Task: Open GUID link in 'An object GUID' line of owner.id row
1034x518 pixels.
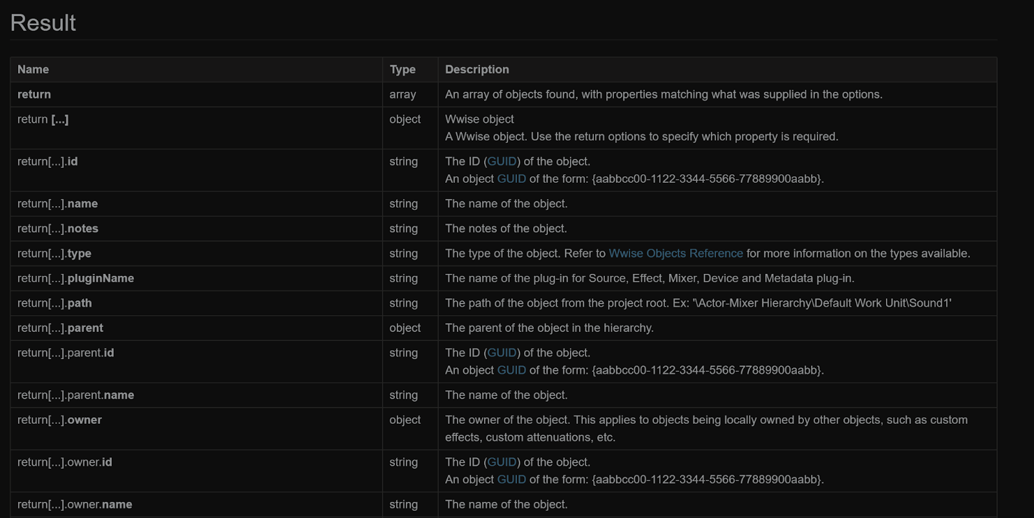Action: coord(511,479)
